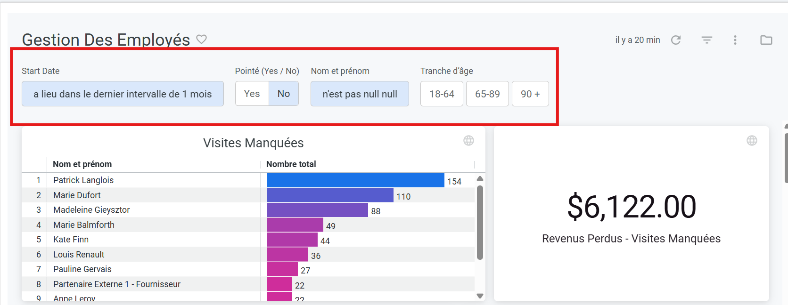Open the three-dot dashboard actions menu

(735, 40)
